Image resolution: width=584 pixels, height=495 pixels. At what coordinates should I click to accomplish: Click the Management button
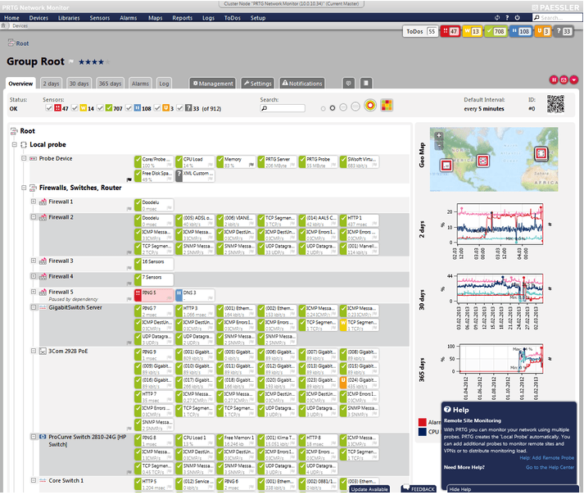[x=213, y=84]
